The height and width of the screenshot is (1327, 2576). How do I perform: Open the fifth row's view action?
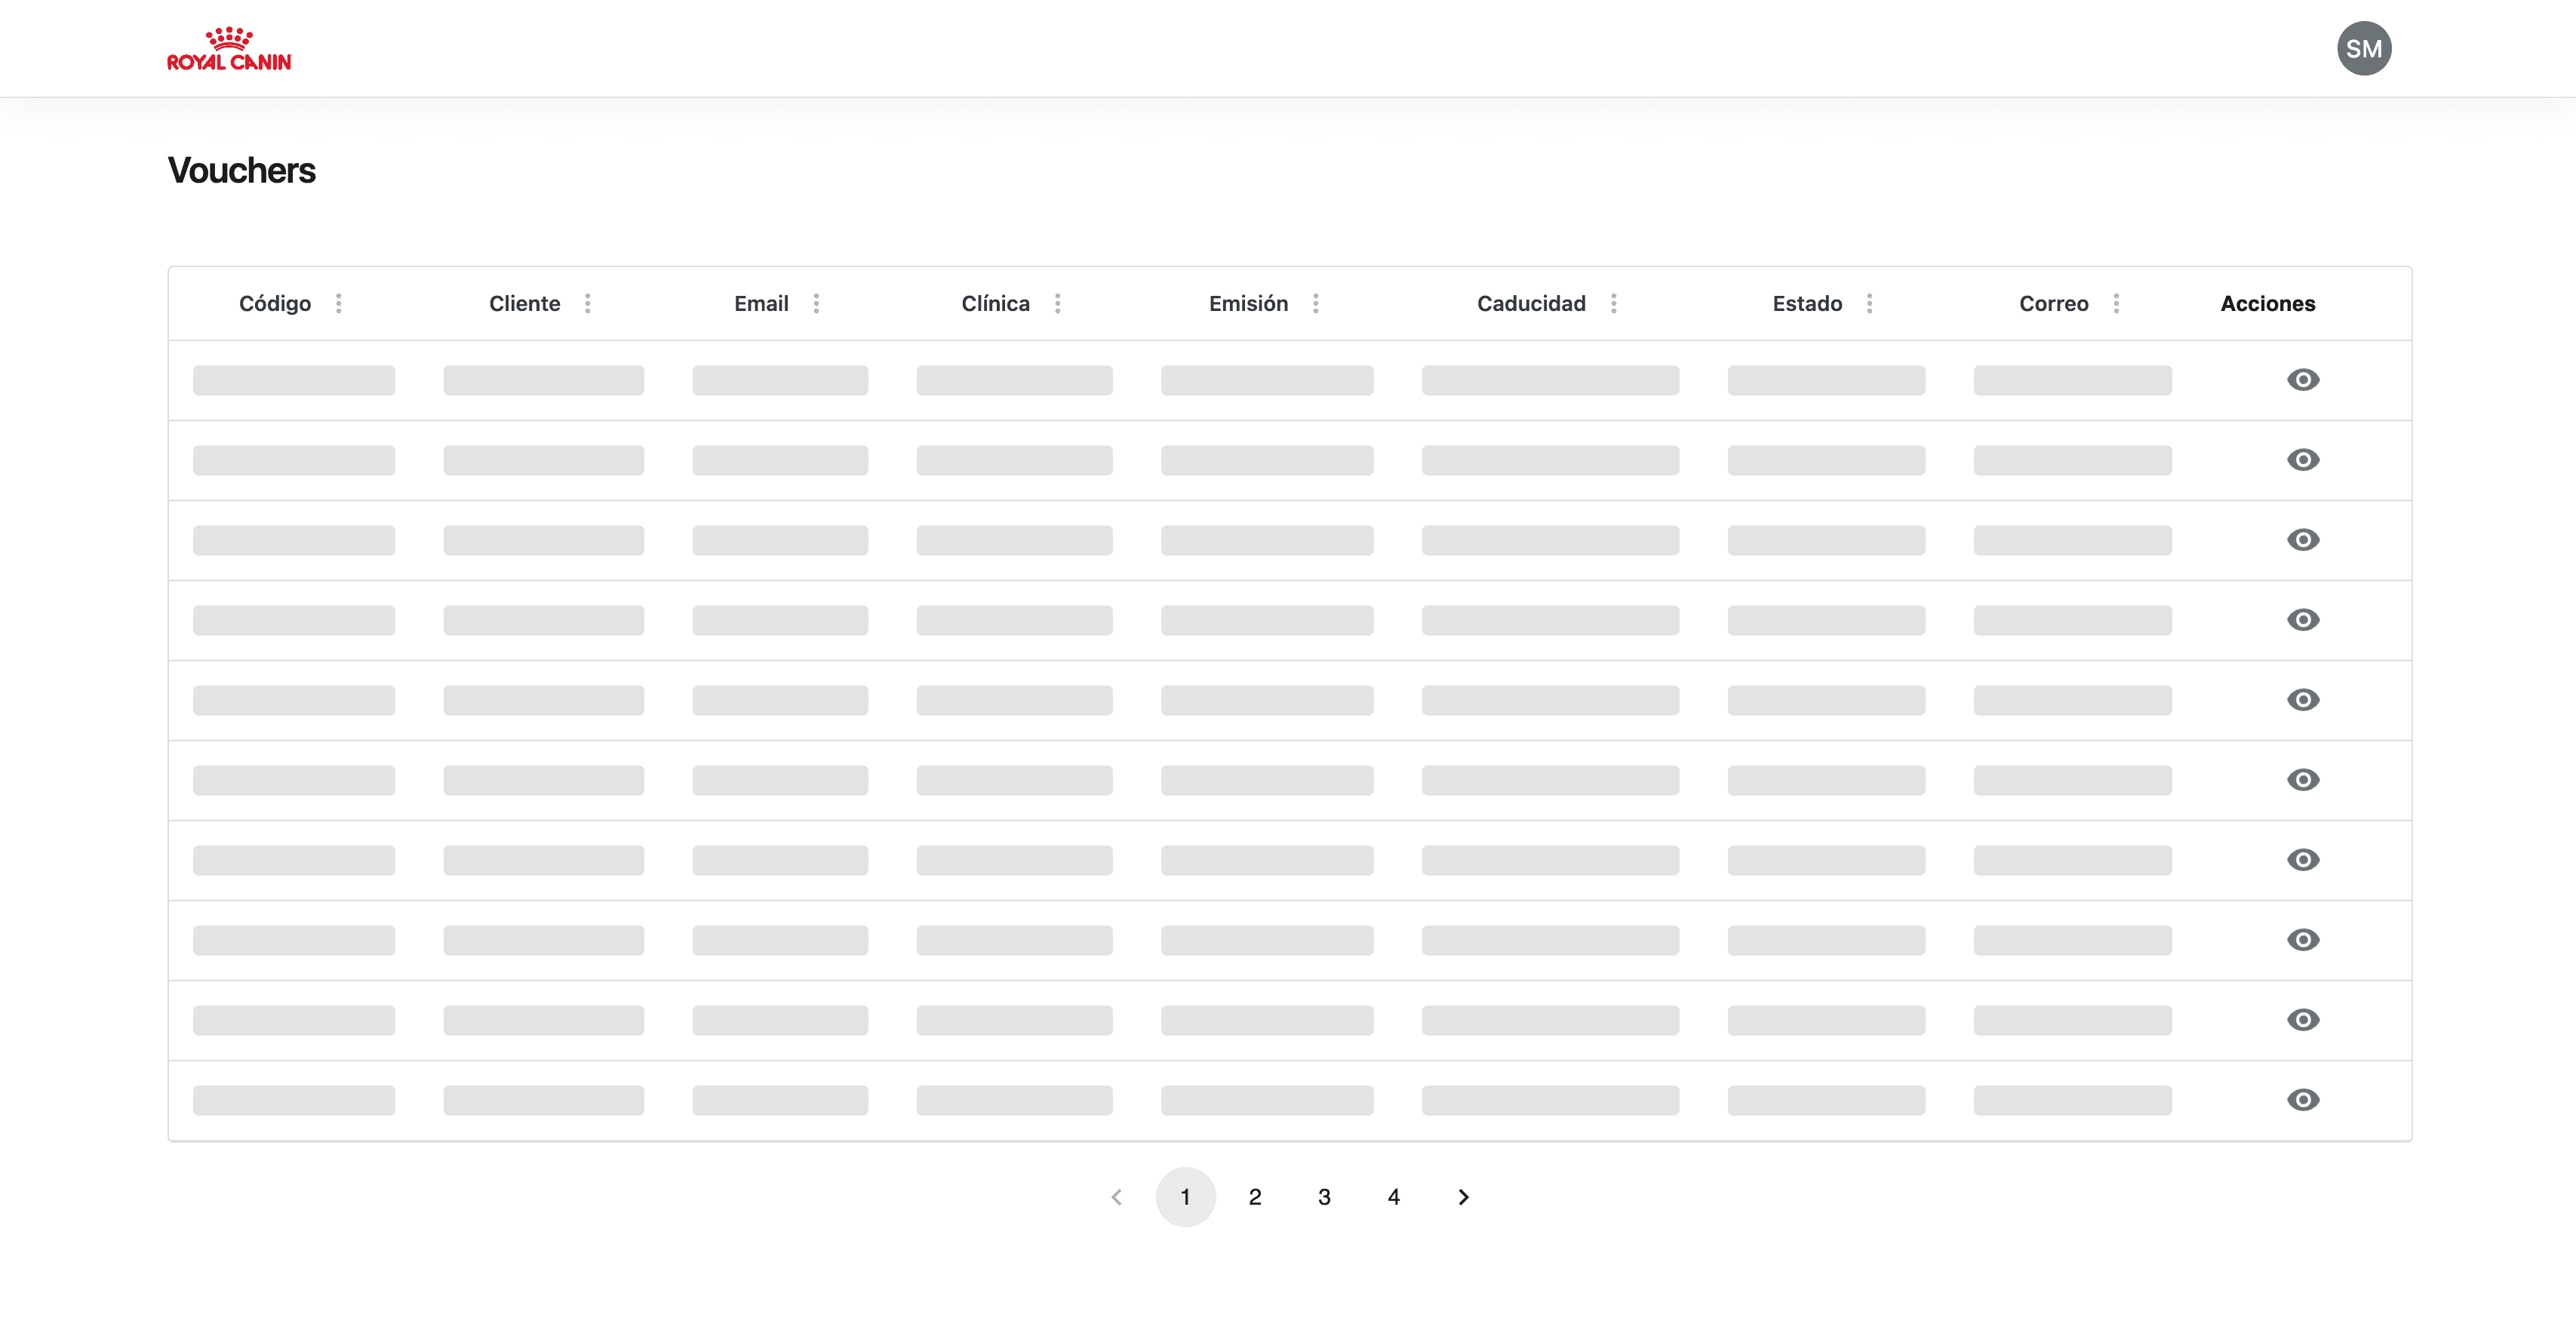click(x=2302, y=700)
